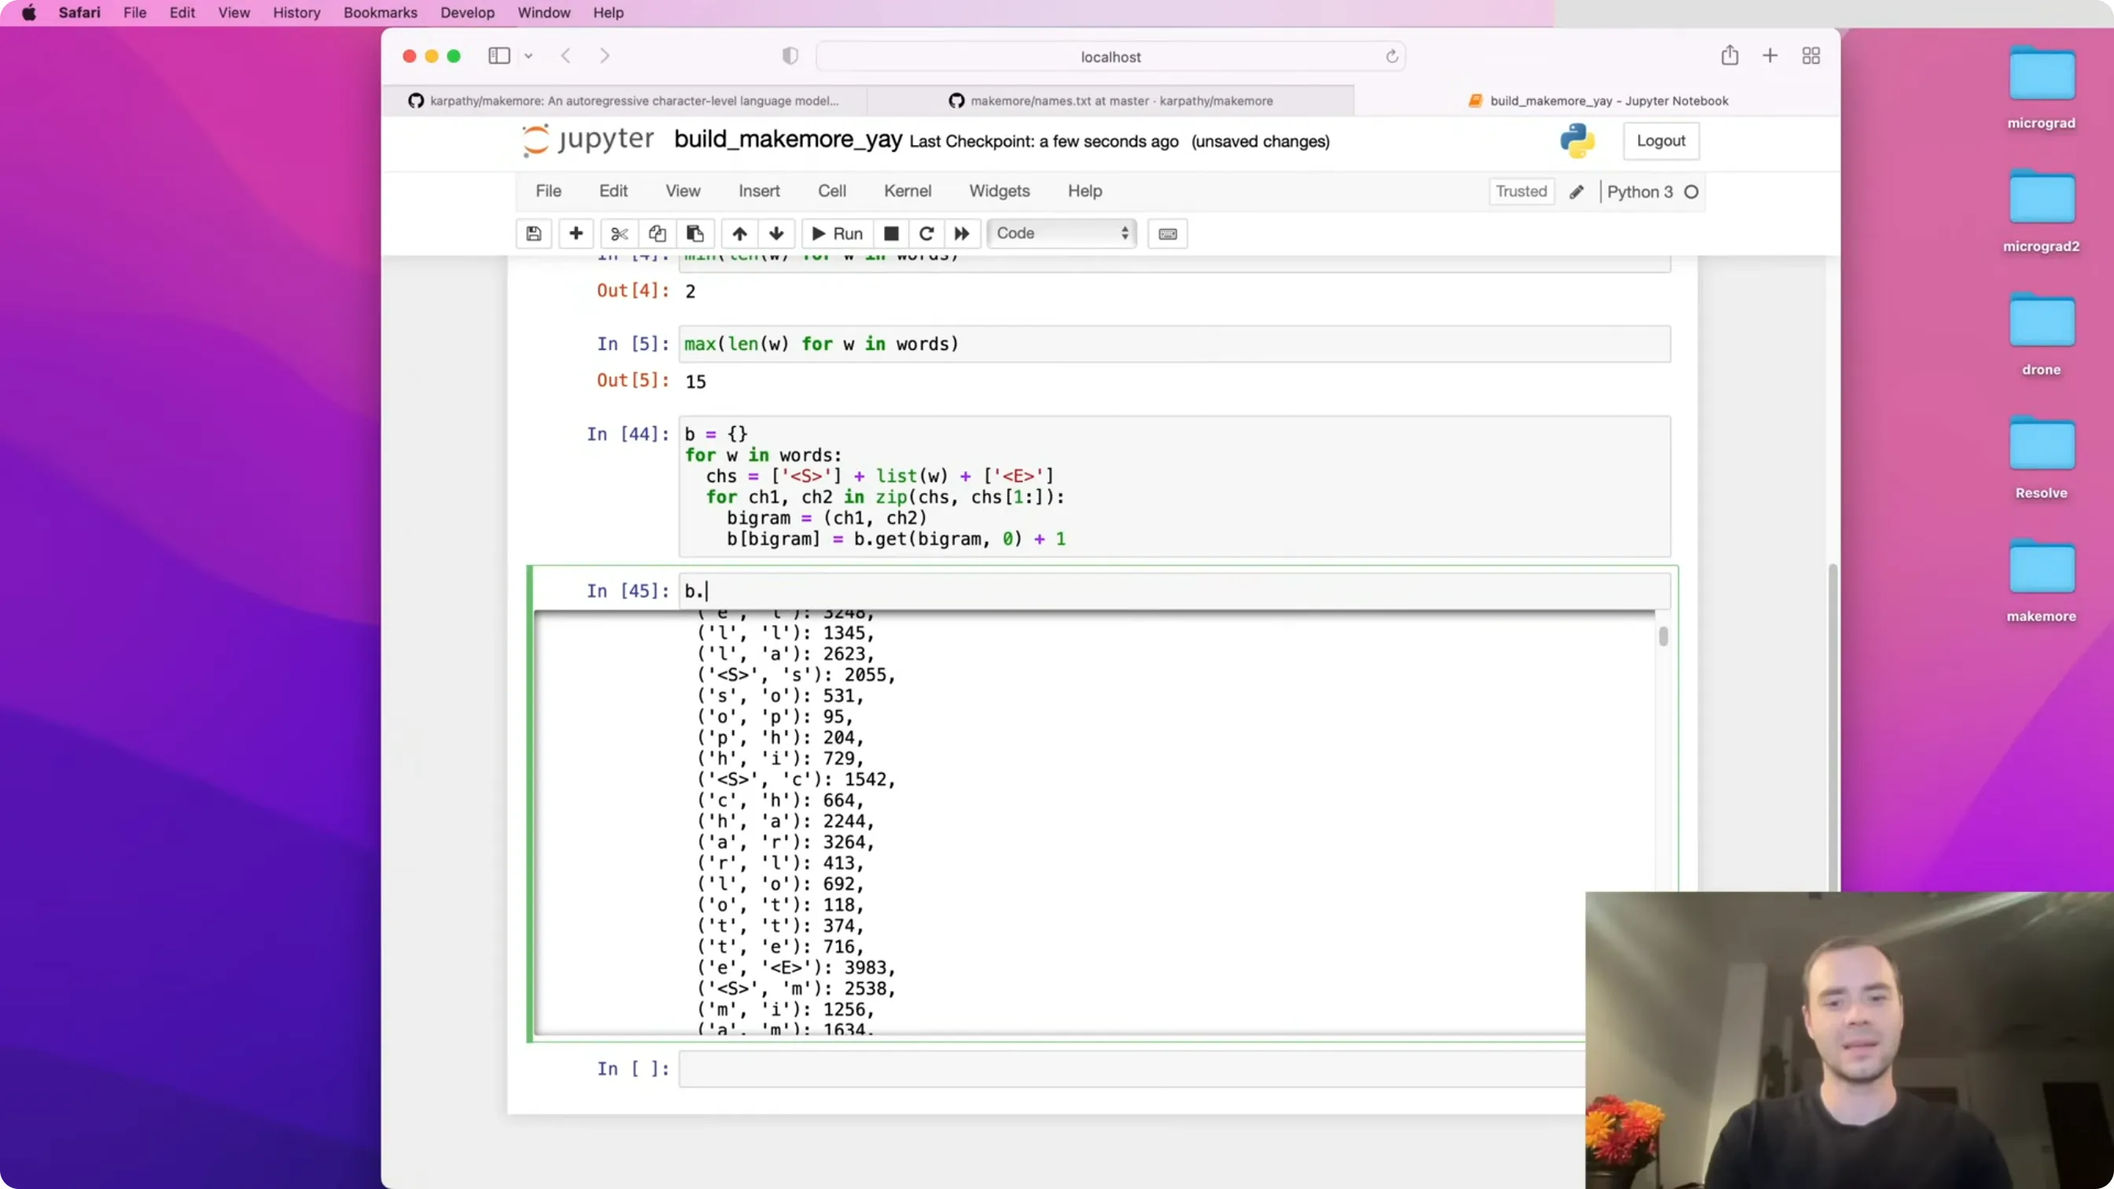The width and height of the screenshot is (2114, 1189).
Task: Toggle the privacy shield in Safari's address bar
Action: coord(790,56)
